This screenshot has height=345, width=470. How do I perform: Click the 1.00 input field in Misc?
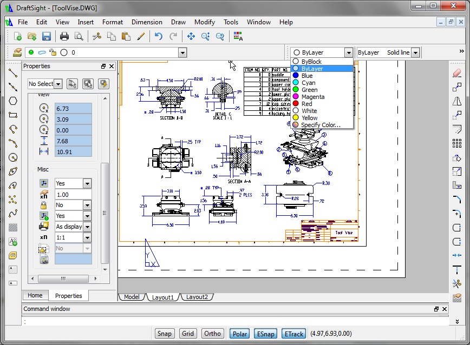coord(73,195)
